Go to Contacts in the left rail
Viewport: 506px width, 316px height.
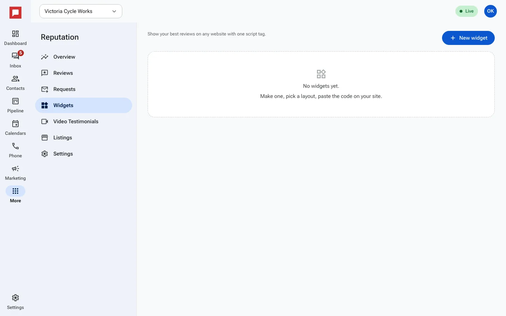pos(15,83)
